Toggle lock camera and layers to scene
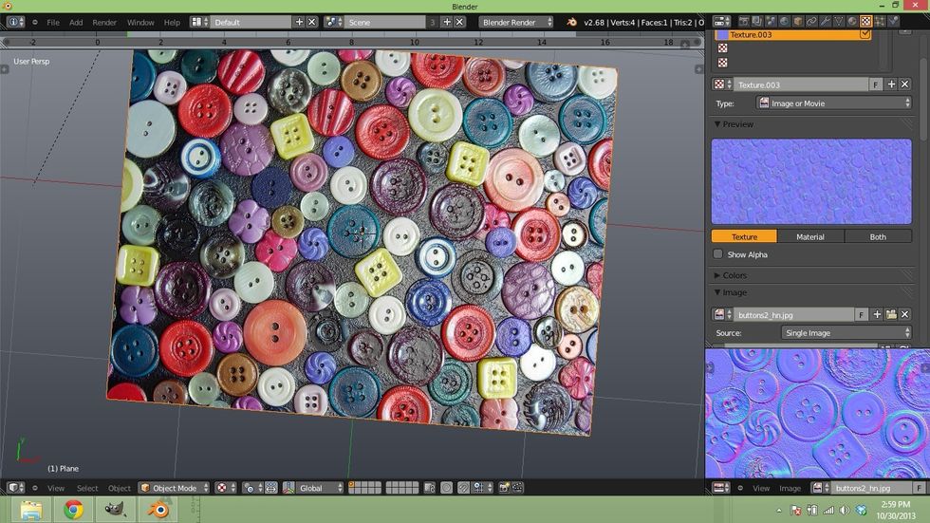 [x=429, y=488]
